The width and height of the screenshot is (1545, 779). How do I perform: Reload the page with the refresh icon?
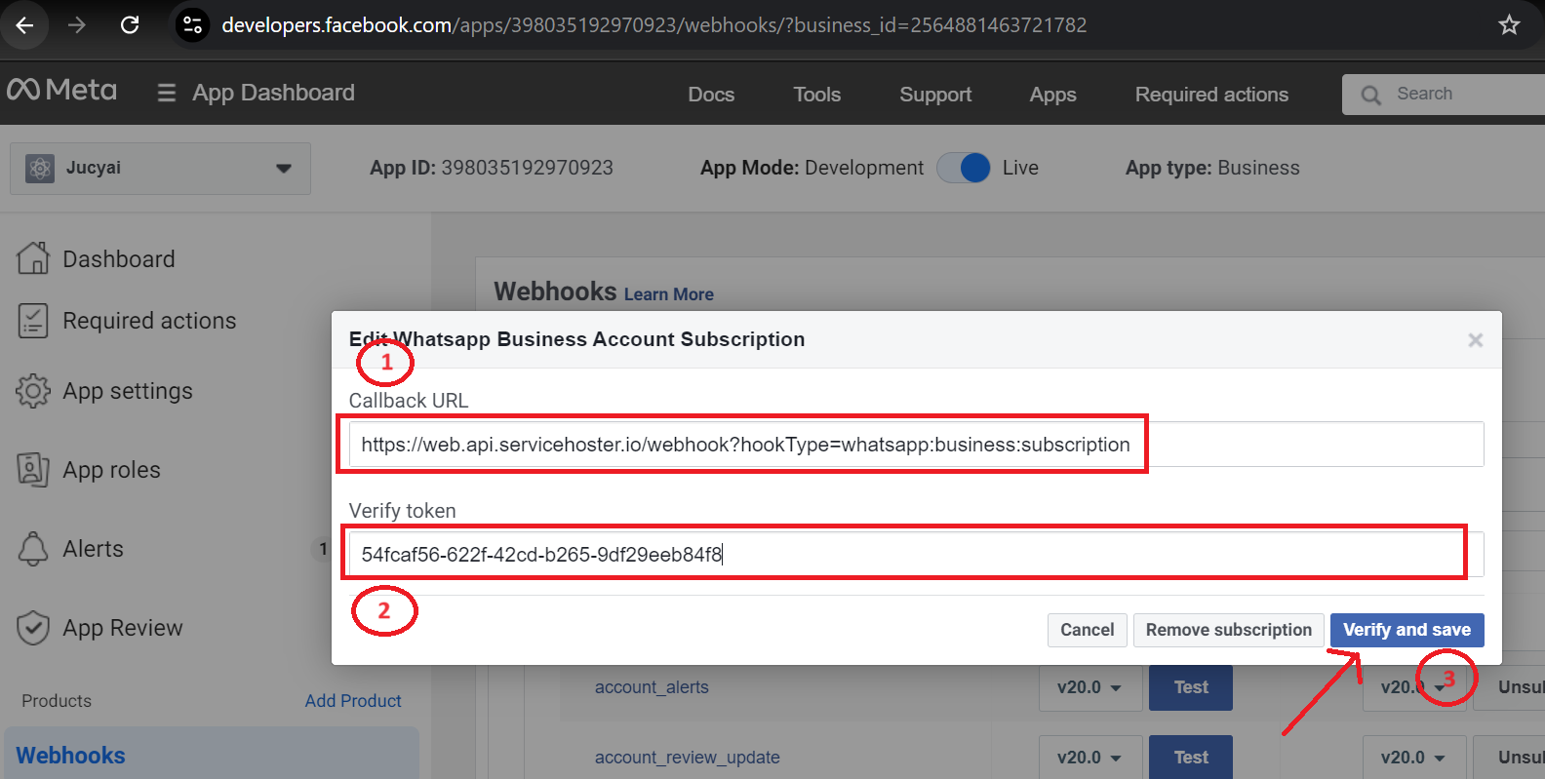[130, 25]
